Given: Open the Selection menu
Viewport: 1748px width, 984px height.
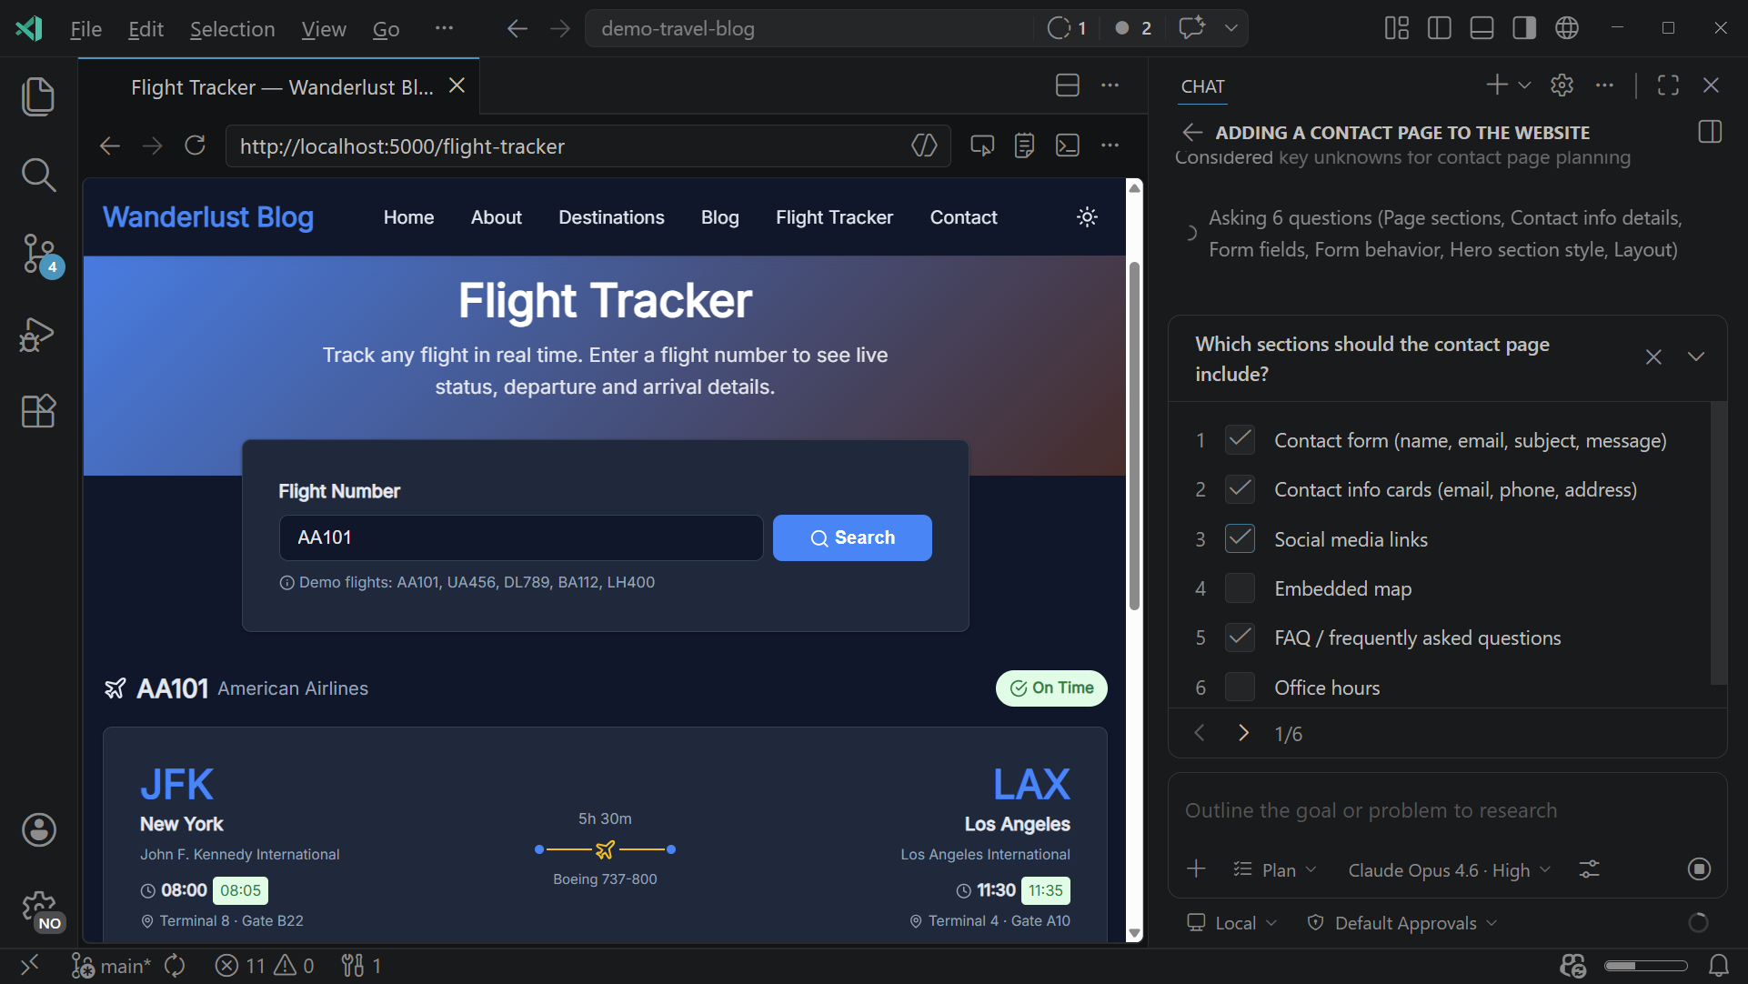Looking at the screenshot, I should tap(232, 28).
